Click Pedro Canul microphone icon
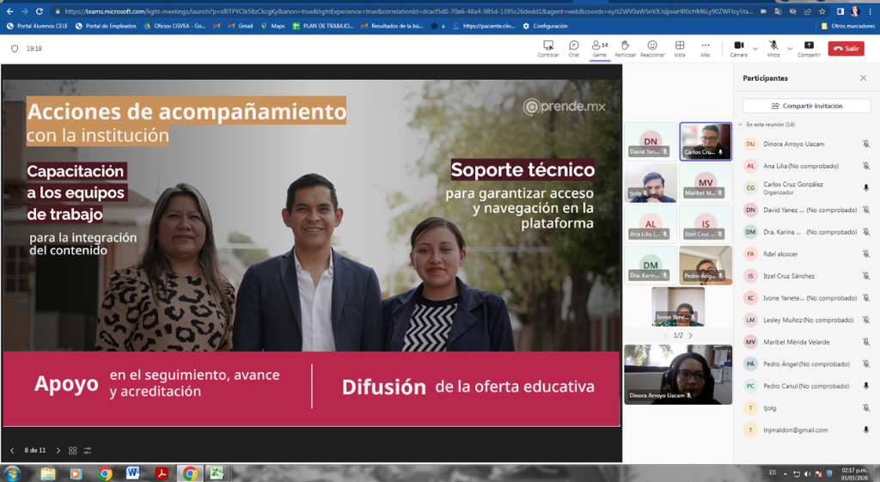 (866, 386)
